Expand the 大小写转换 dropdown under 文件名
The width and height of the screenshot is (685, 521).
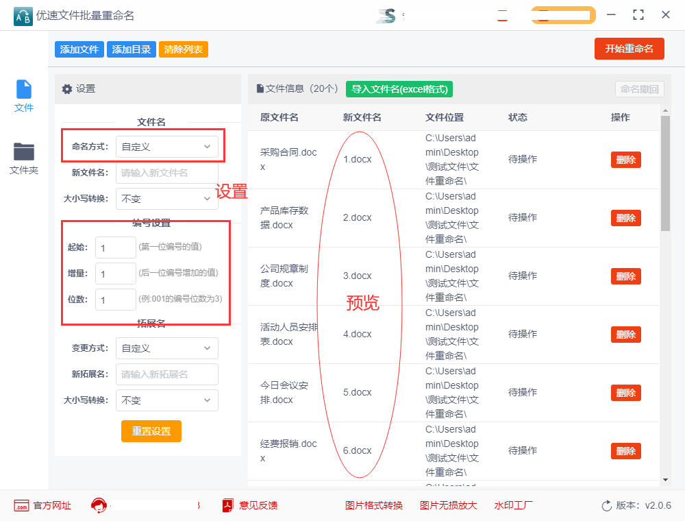(x=166, y=198)
